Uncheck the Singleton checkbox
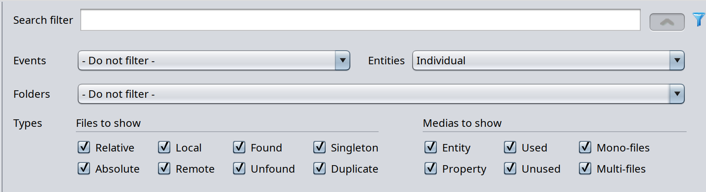 [319, 147]
